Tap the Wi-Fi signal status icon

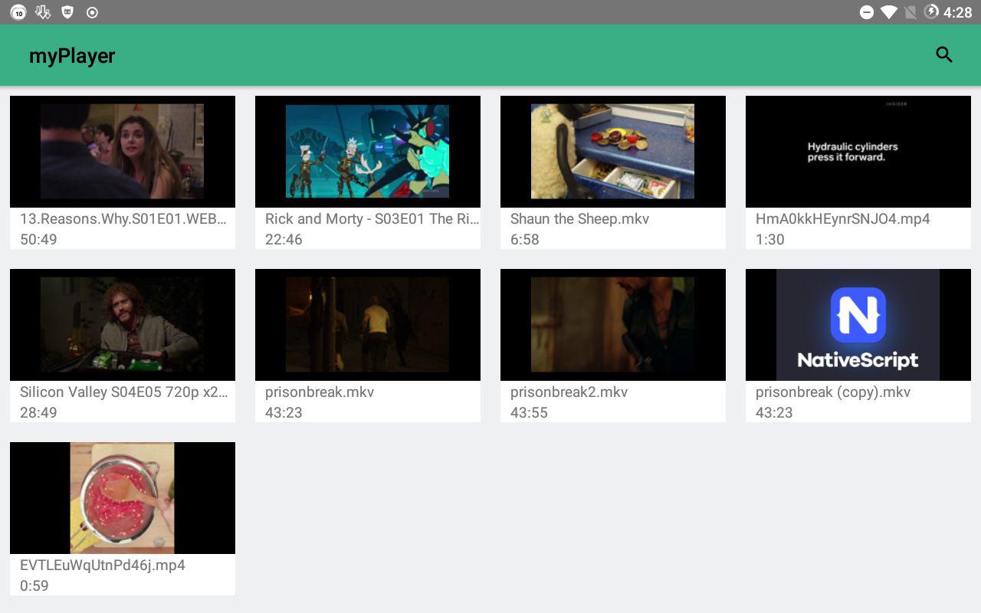point(889,12)
